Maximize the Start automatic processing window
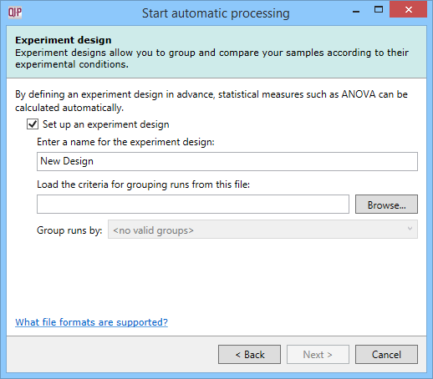The width and height of the screenshot is (433, 379). pos(378,10)
